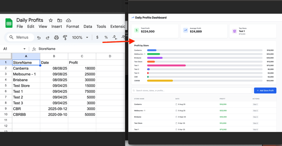
Task: Click the Undo arrow in toolbar
Action: pyautogui.click(x=39, y=37)
